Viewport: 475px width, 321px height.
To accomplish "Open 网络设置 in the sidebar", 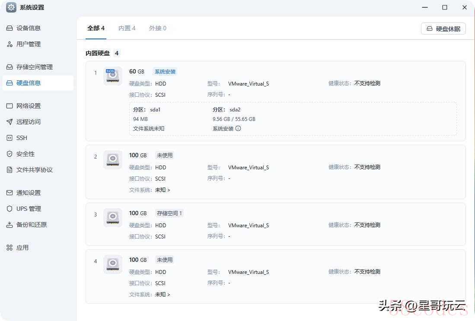I will (28, 106).
